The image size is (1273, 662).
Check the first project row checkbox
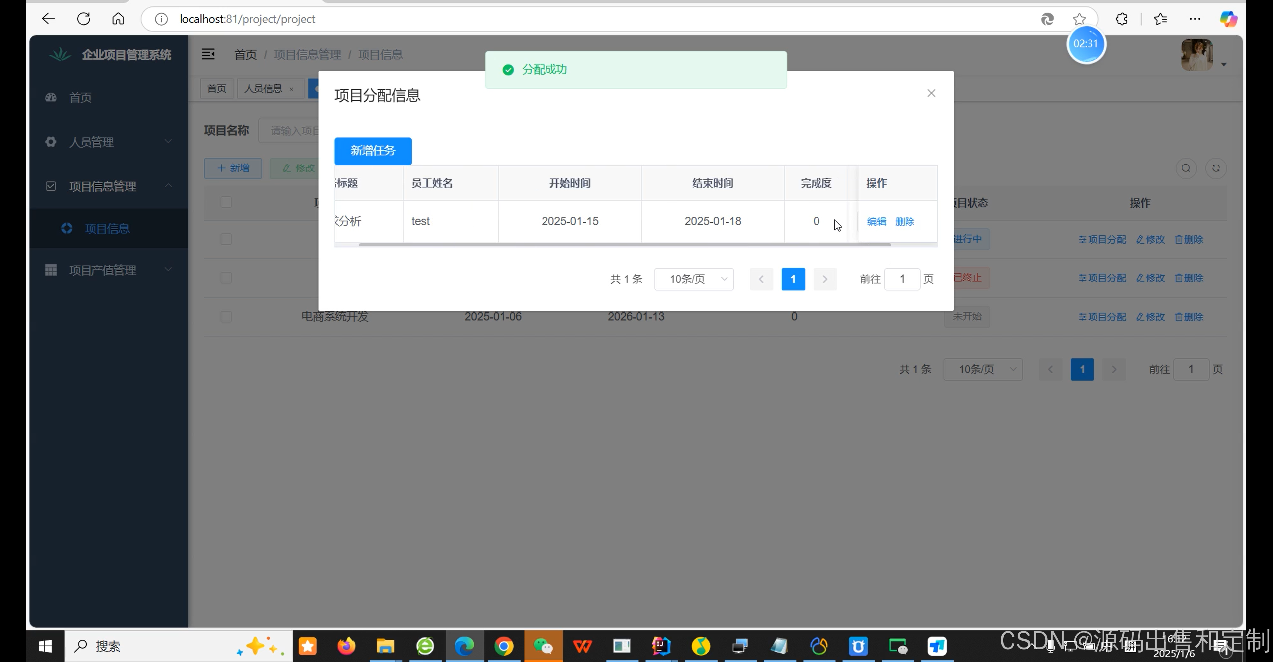226,239
